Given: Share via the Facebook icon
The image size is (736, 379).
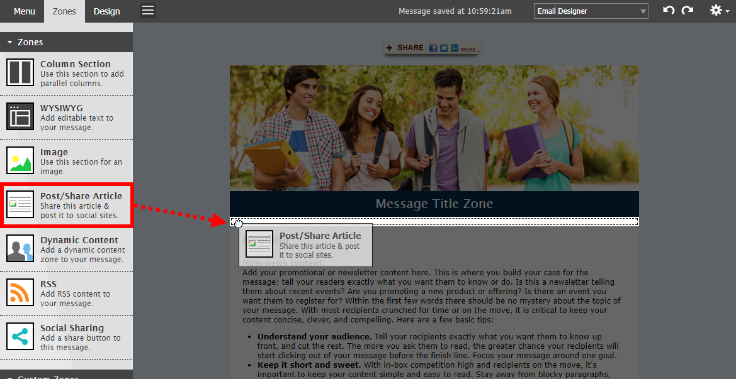Looking at the screenshot, I should point(433,48).
